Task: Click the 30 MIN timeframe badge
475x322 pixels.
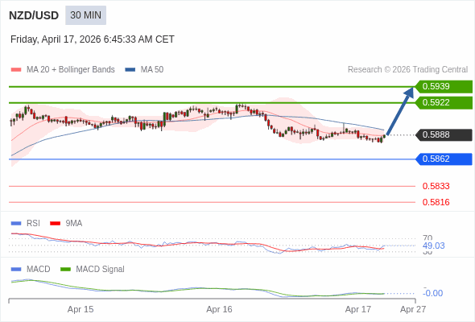Action: coord(85,15)
